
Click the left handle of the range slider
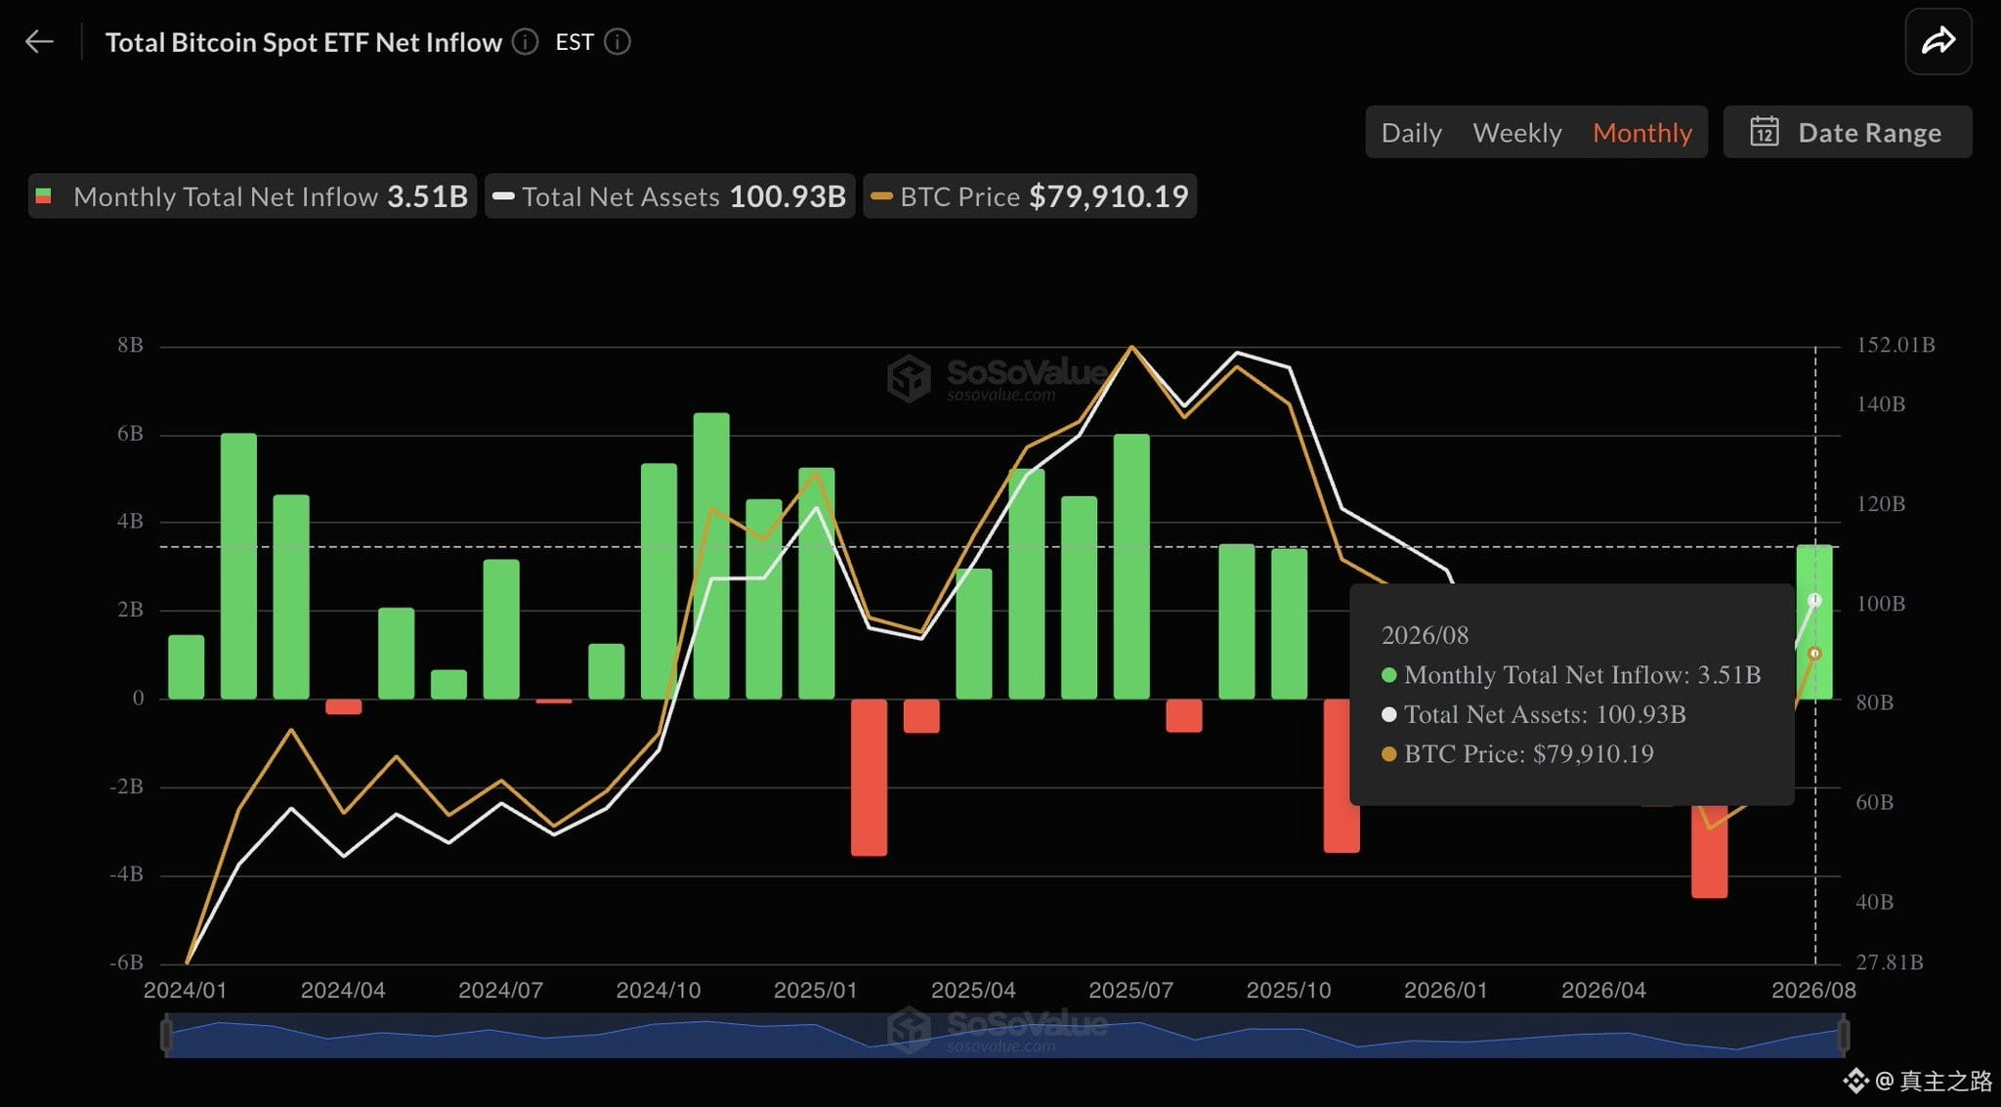[x=166, y=1036]
